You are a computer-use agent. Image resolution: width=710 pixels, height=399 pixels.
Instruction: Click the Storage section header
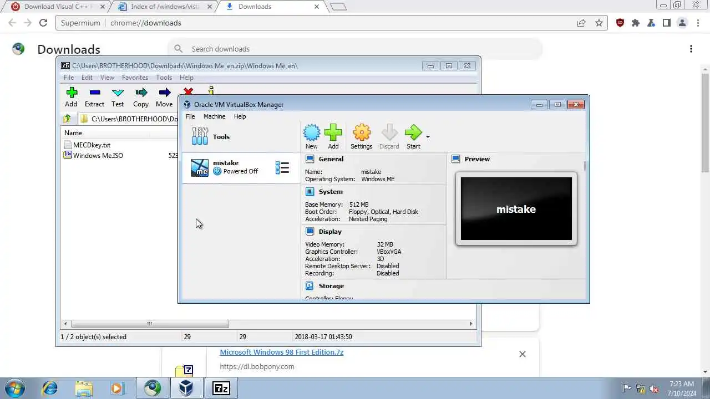click(x=331, y=286)
